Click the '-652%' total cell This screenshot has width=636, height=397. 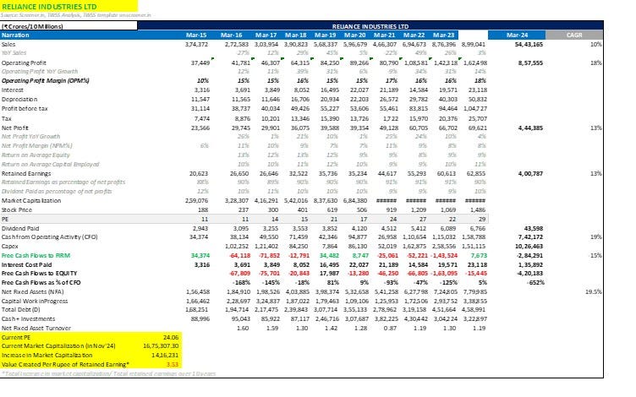click(x=535, y=283)
